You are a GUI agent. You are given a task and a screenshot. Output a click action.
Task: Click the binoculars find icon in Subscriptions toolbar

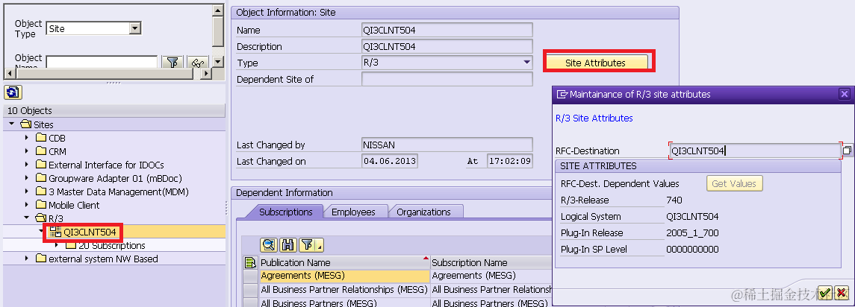(287, 245)
